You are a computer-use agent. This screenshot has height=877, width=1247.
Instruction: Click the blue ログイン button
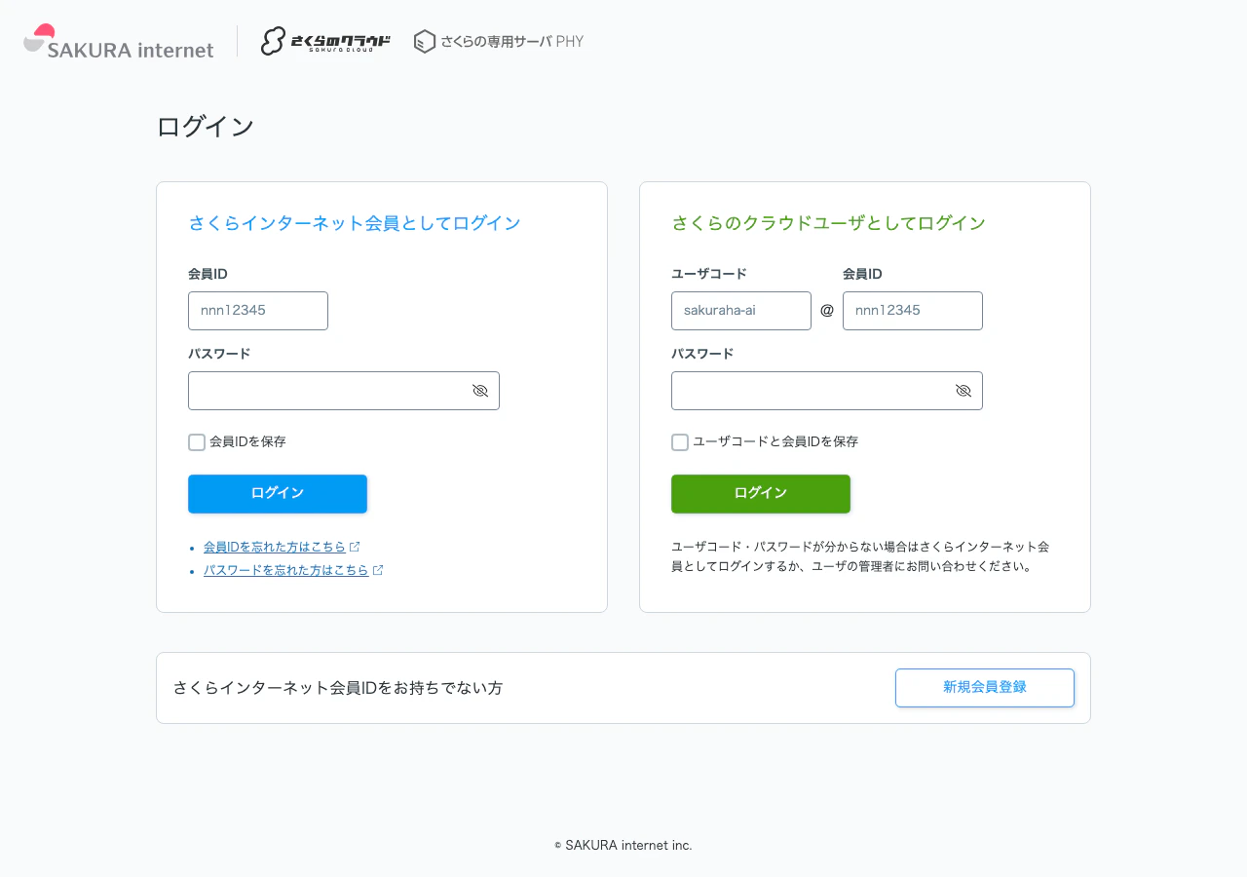pos(278,494)
